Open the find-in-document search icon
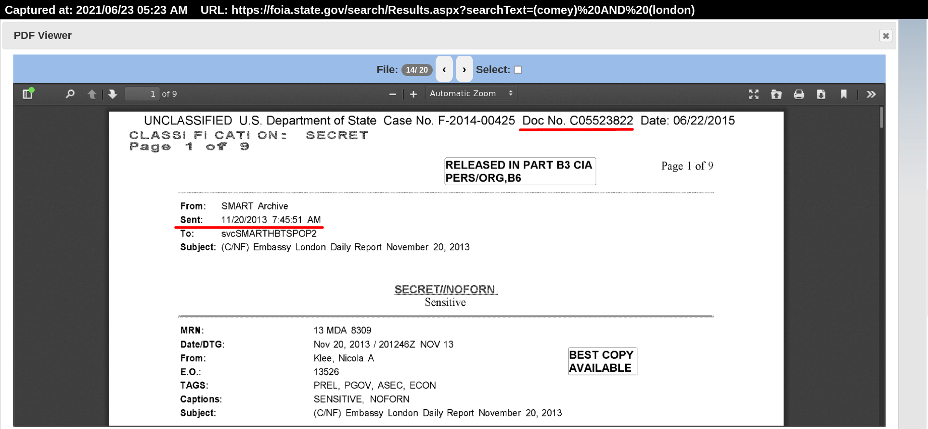 70,94
